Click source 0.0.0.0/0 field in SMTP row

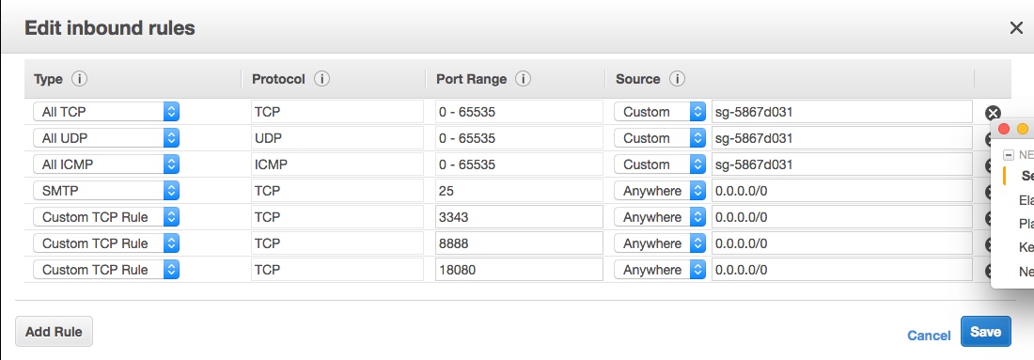tap(842, 191)
